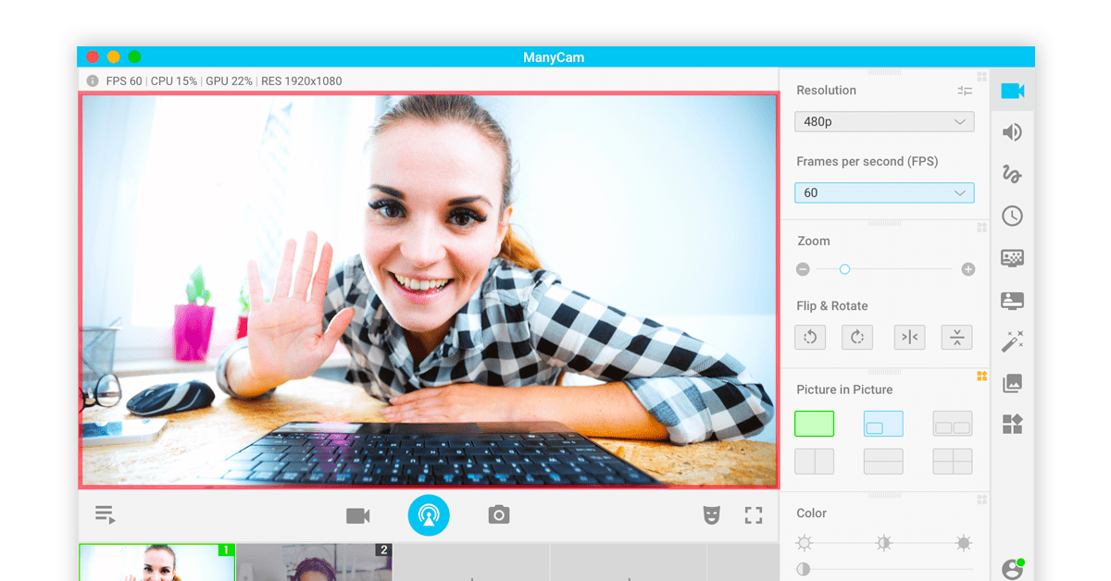The height and width of the screenshot is (581, 1111).
Task: Flip video vertically
Action: [956, 338]
